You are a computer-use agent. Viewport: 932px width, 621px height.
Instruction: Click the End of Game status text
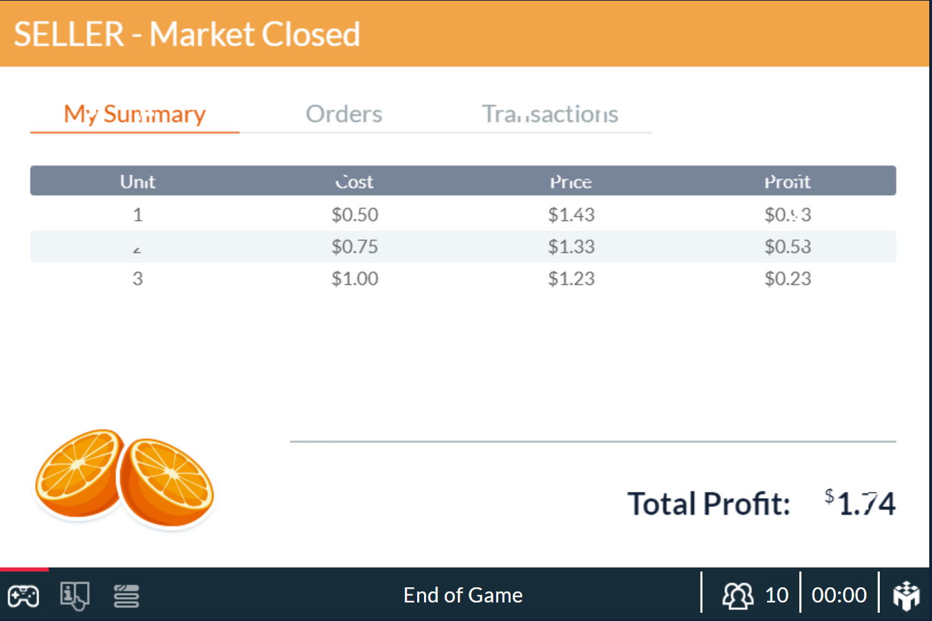[463, 595]
